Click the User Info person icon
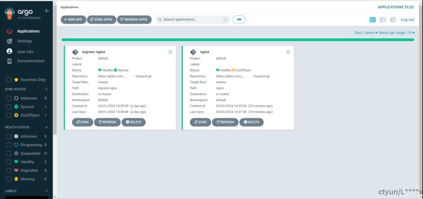The image size is (423, 199). [10, 52]
